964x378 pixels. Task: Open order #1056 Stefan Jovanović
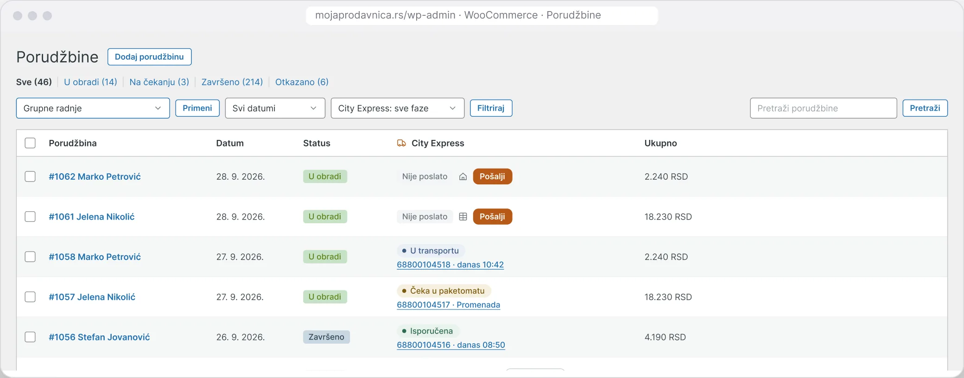click(99, 337)
